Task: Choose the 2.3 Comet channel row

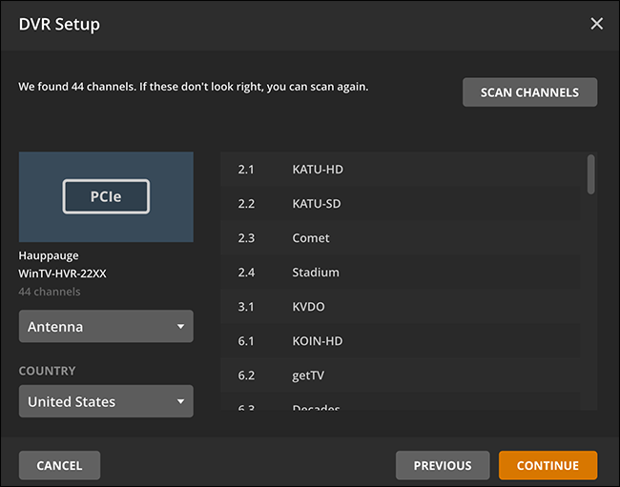Action: point(401,238)
